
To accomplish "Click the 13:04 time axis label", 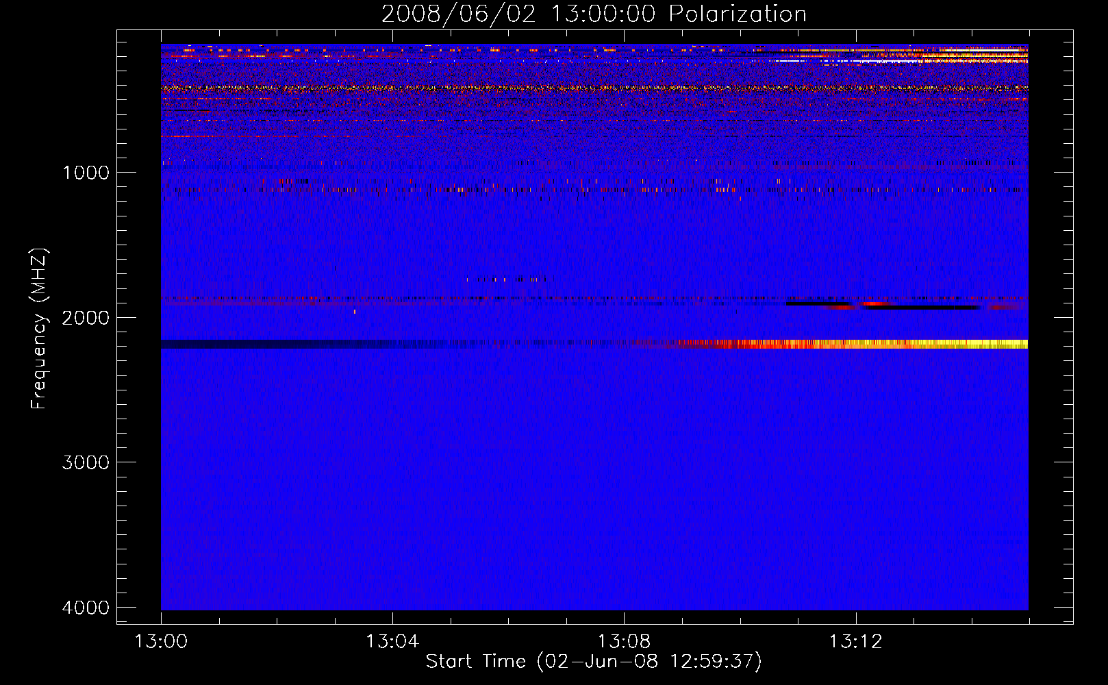I will pyautogui.click(x=392, y=642).
